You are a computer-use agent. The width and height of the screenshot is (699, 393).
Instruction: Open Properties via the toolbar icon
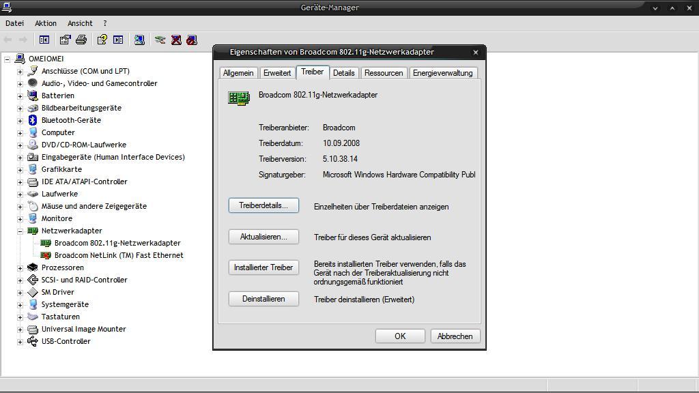65,40
